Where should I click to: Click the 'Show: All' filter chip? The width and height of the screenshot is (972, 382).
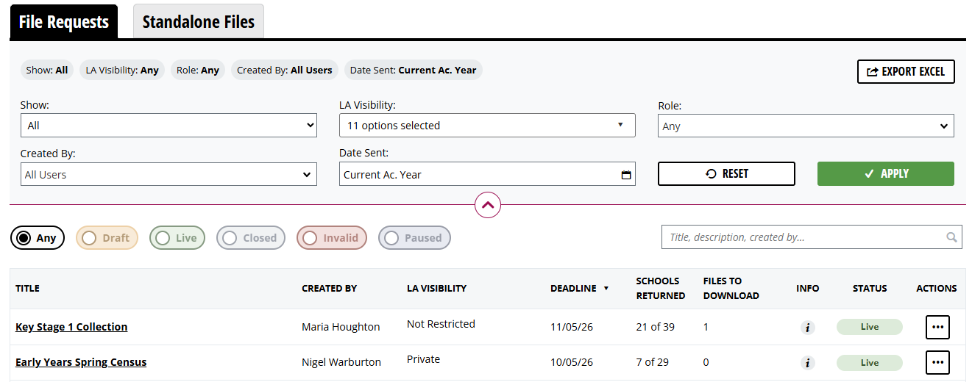coord(47,71)
